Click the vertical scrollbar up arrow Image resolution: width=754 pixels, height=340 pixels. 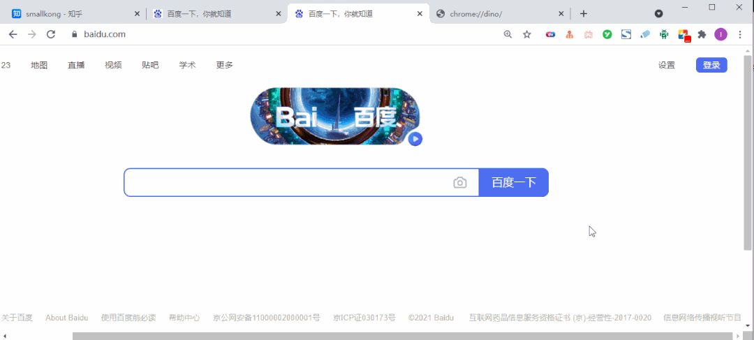[x=748, y=50]
